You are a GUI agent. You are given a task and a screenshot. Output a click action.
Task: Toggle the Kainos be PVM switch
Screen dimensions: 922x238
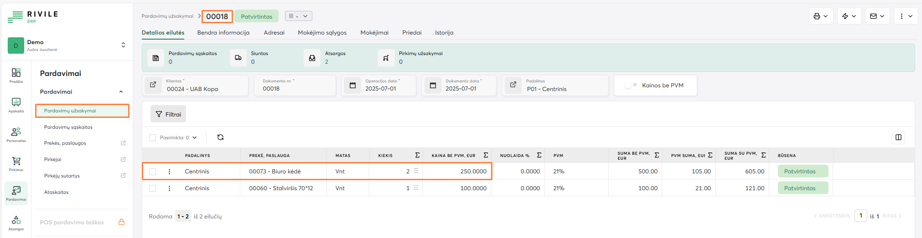click(631, 86)
